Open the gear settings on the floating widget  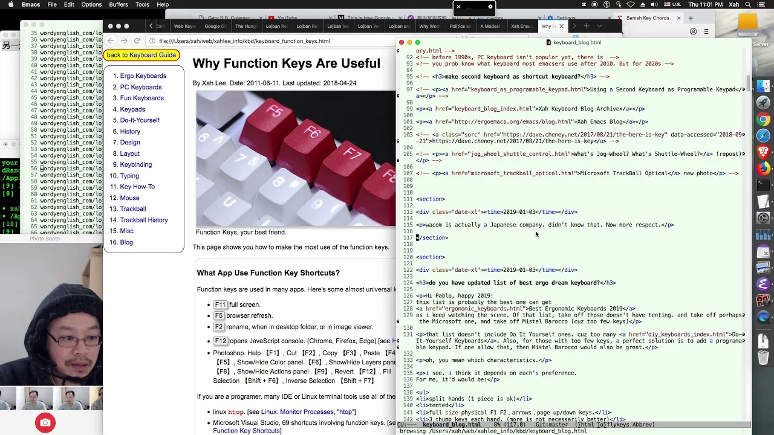(490, 7)
